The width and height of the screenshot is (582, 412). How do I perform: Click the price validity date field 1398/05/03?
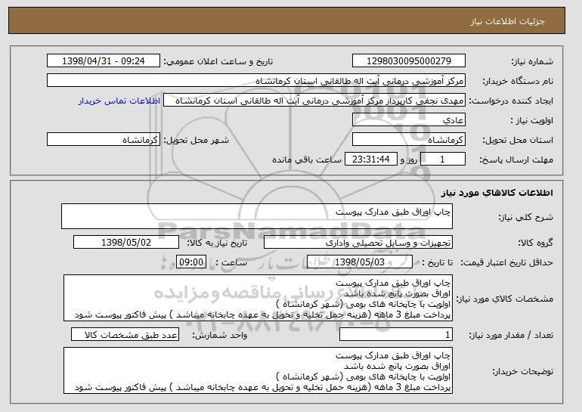360,262
